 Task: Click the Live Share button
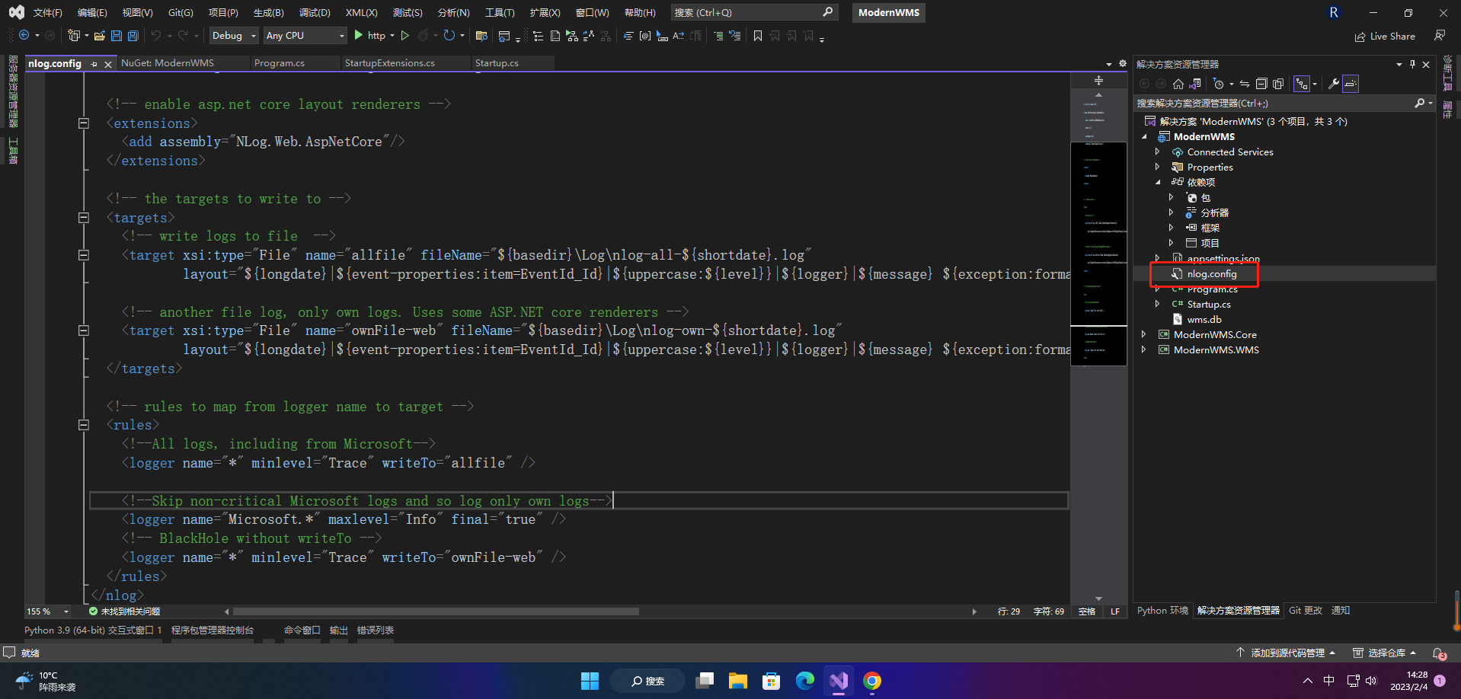pyautogui.click(x=1385, y=36)
